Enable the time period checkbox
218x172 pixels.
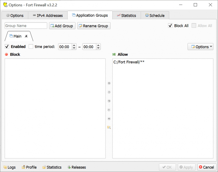(x=31, y=47)
